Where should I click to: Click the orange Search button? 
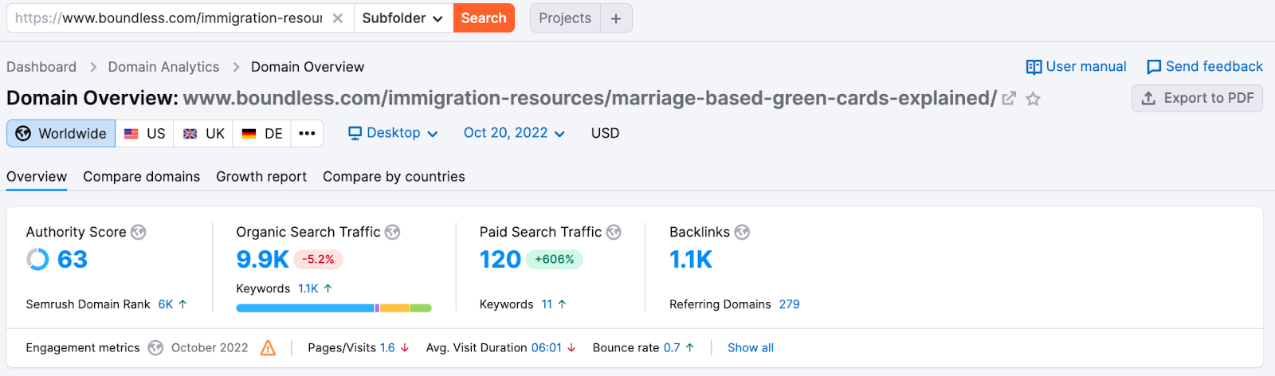484,18
